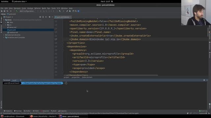Open the Build tool window
The height and width of the screenshot is (118, 211).
point(54,111)
